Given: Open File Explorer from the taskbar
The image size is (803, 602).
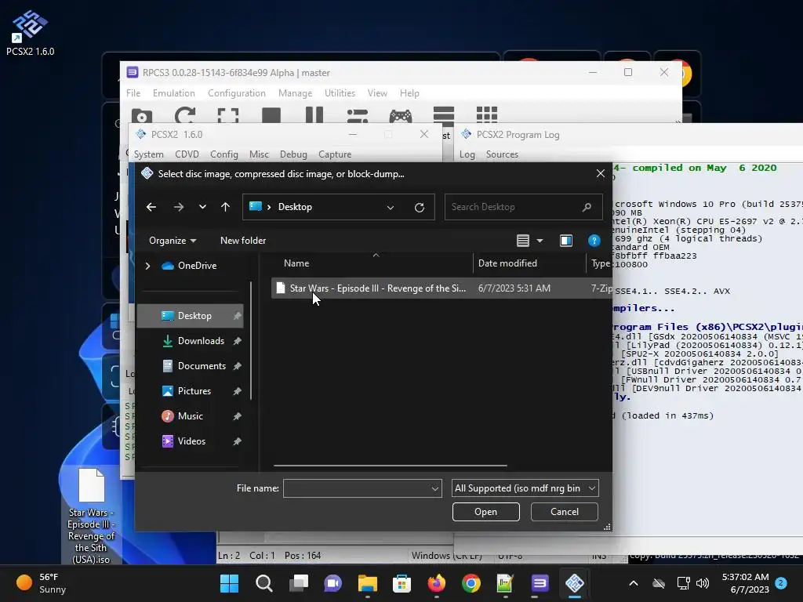Looking at the screenshot, I should tap(367, 583).
